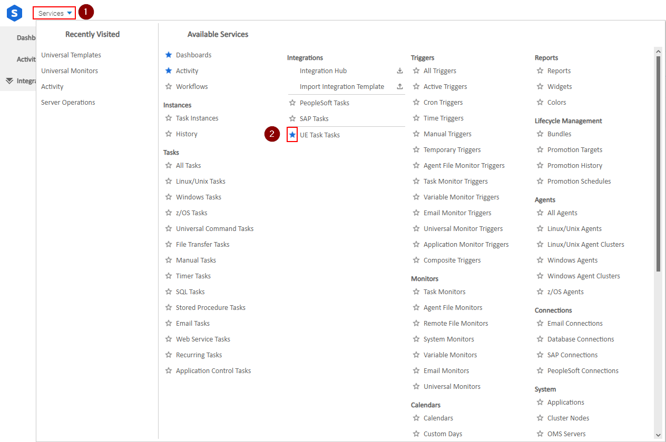The width and height of the screenshot is (666, 442).
Task: Click the Integration Hub download icon
Action: (400, 71)
